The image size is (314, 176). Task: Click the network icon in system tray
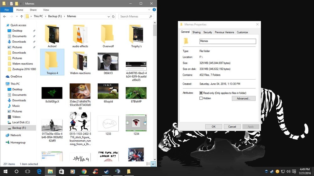283,171
